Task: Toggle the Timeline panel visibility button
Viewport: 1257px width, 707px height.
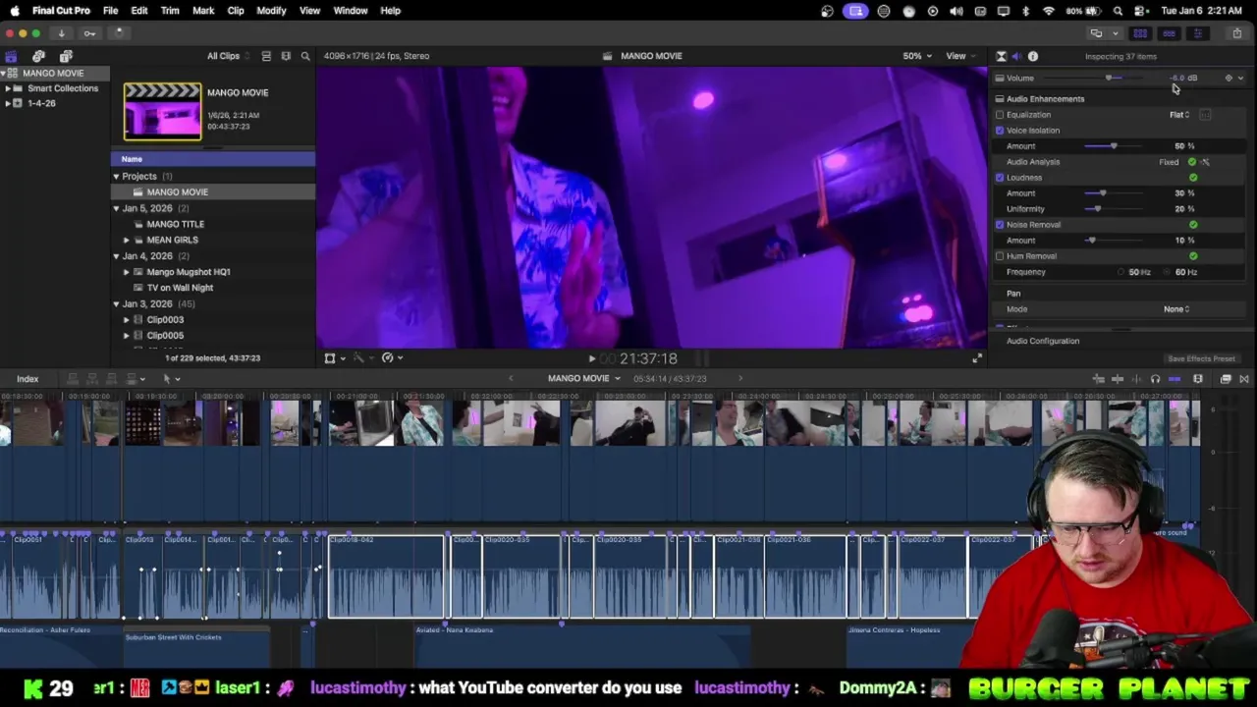Action: click(x=1169, y=33)
